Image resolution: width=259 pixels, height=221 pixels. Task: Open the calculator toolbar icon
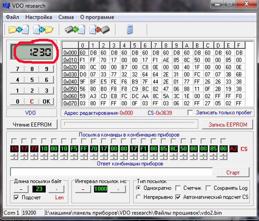(x=130, y=30)
